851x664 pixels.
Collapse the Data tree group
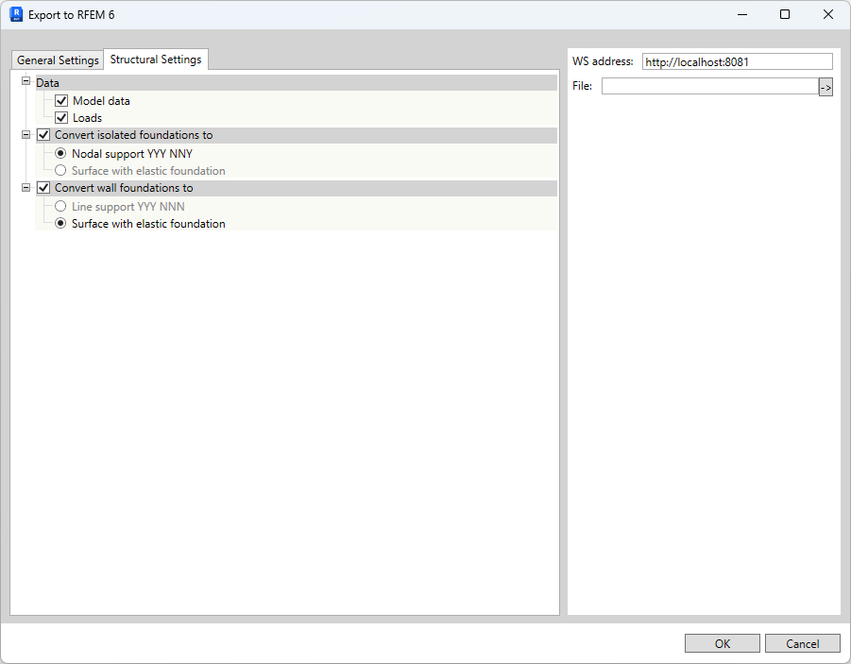point(26,81)
